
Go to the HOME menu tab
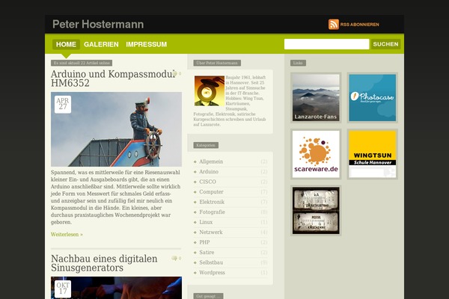(x=66, y=44)
